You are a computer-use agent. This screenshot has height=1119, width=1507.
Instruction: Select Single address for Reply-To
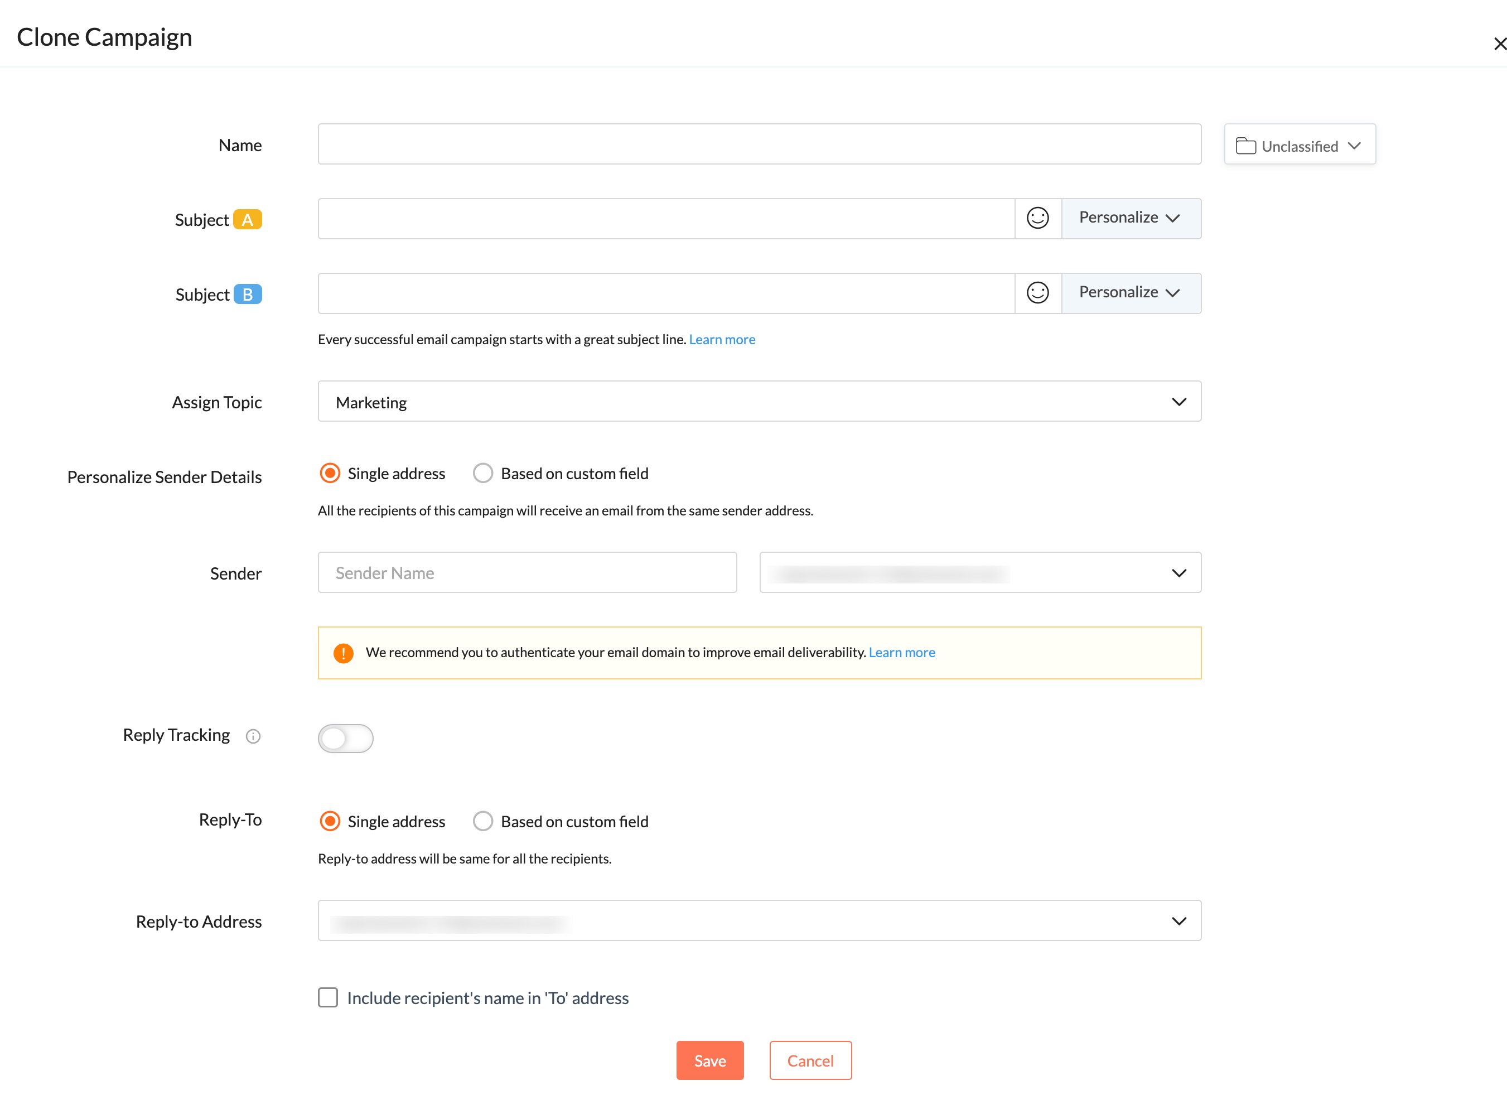coord(330,821)
